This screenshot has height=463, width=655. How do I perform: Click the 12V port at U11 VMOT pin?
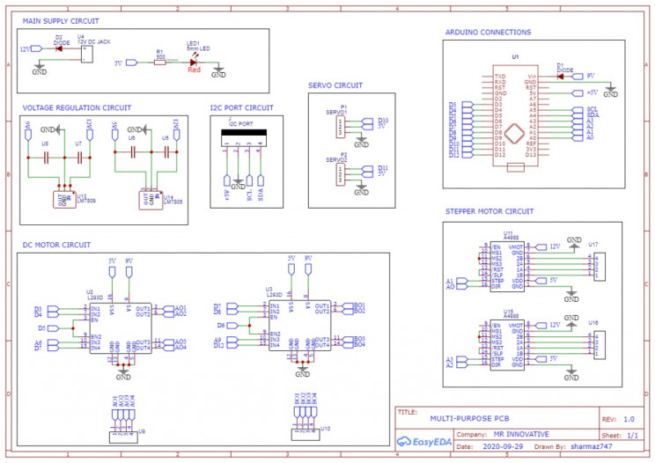pyautogui.click(x=541, y=247)
